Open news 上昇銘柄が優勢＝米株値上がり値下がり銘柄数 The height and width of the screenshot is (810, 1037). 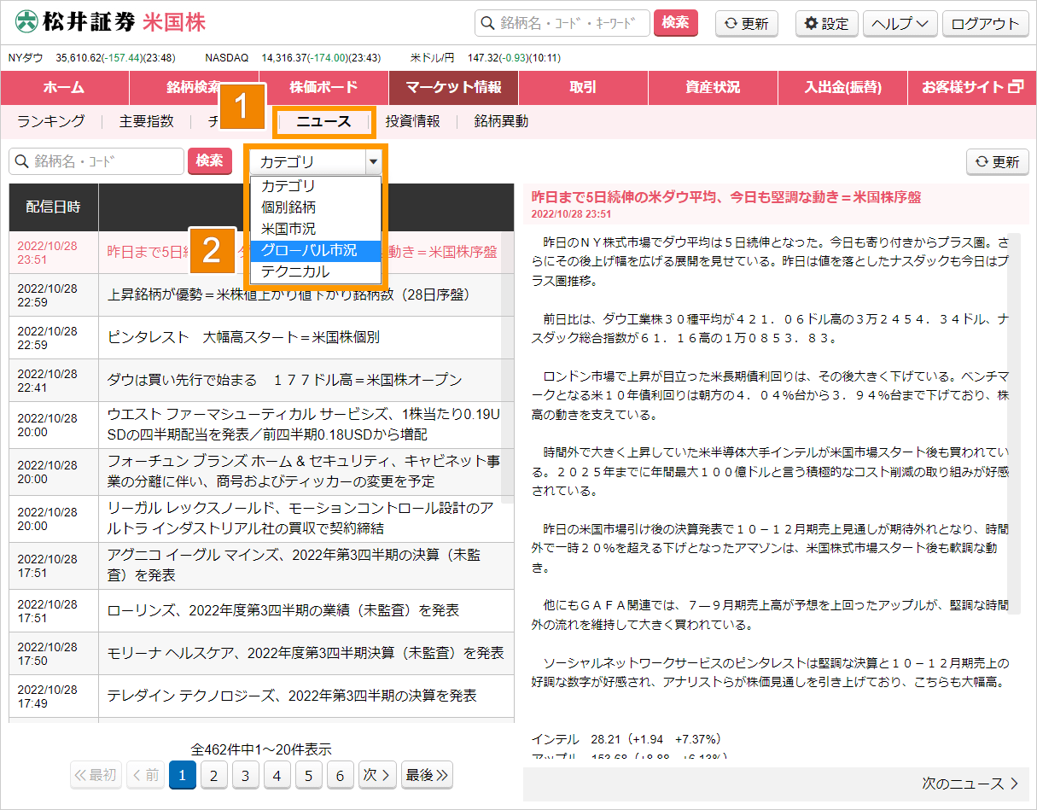point(288,295)
